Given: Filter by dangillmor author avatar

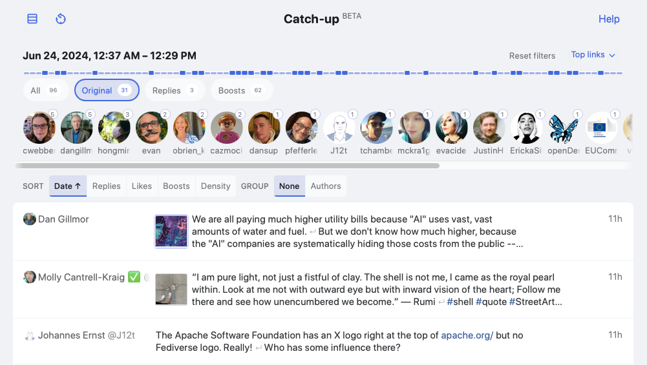Looking at the screenshot, I should click(77, 128).
